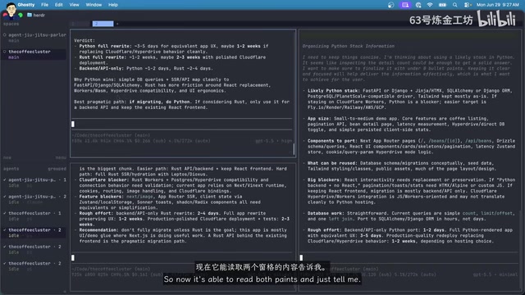Click 'Recommendation:' bullet label

point(98,230)
